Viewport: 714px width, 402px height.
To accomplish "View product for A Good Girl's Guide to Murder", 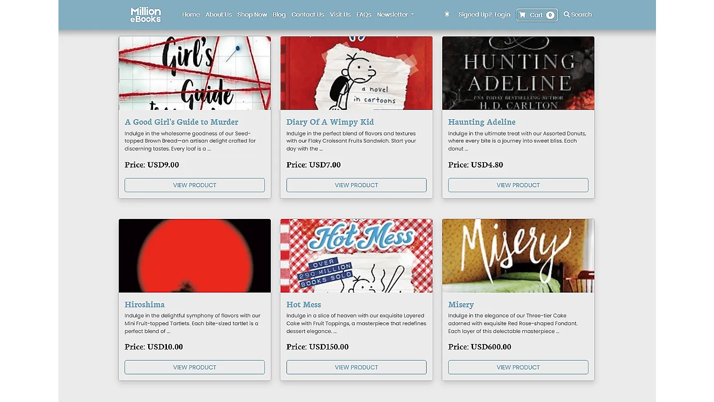I will 195,185.
